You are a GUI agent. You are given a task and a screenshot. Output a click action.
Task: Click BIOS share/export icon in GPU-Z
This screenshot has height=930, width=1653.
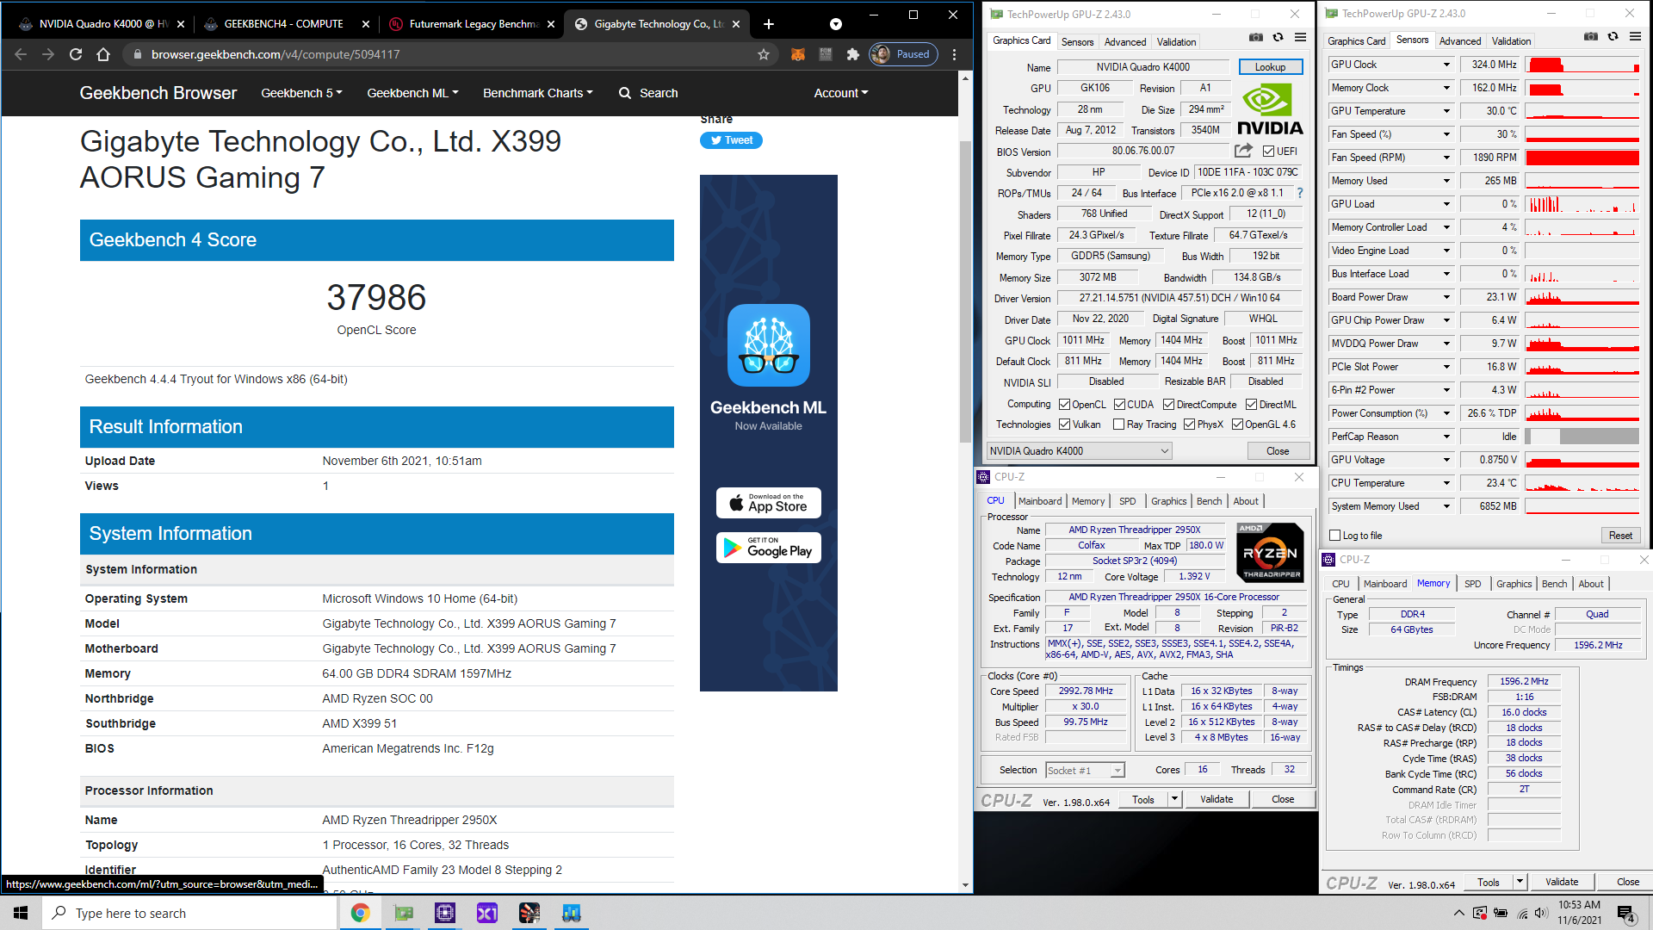(x=1243, y=151)
